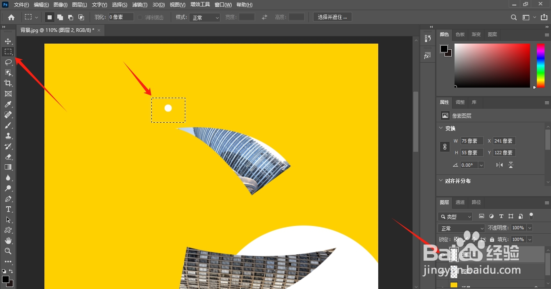Select the Hand tool
The image size is (551, 289).
8,241
